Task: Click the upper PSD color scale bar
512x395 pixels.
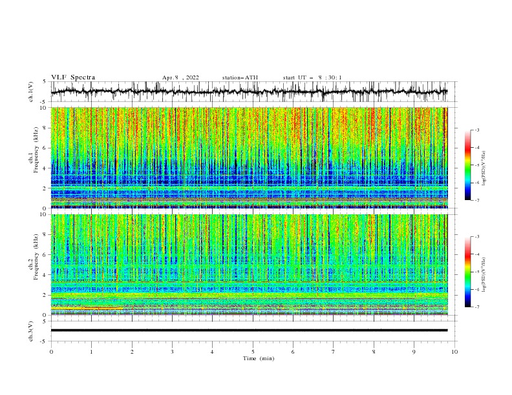Action: click(x=467, y=165)
